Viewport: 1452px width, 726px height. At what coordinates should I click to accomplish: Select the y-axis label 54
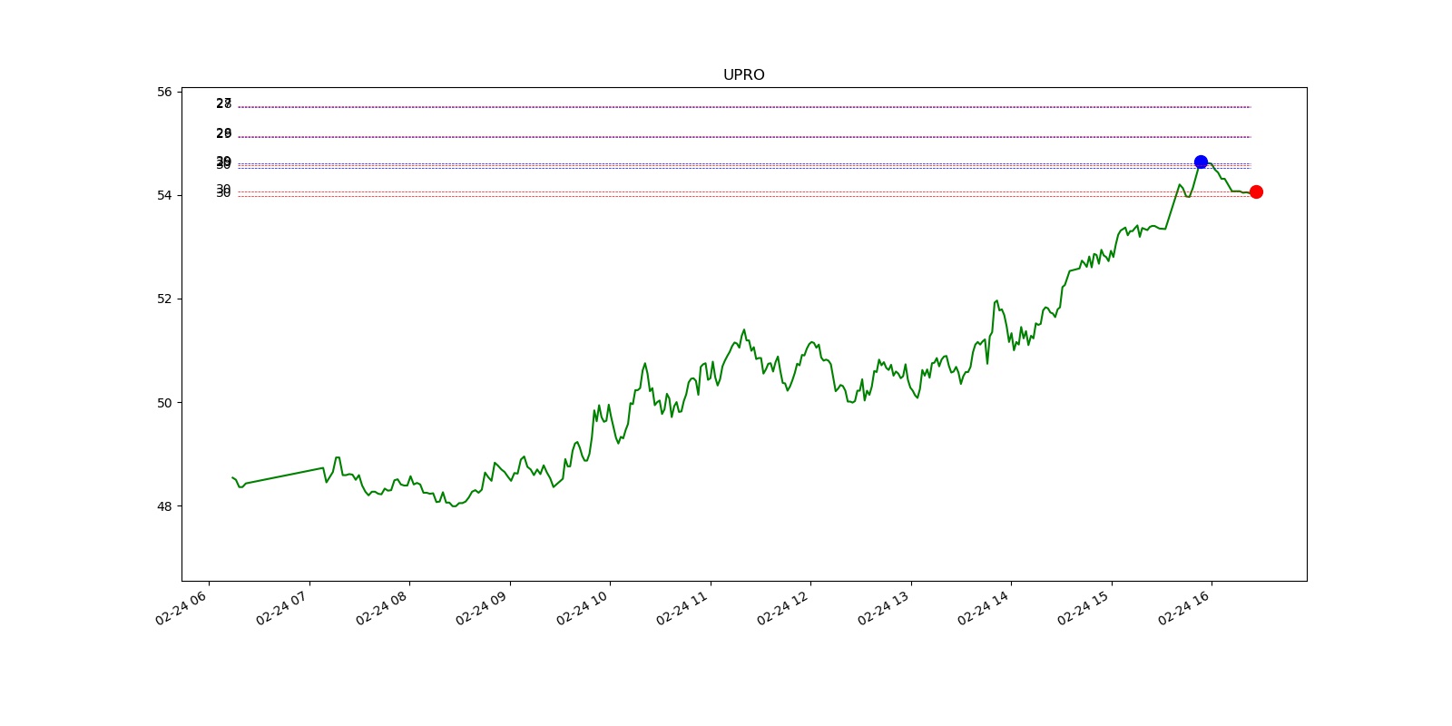pyautogui.click(x=164, y=195)
